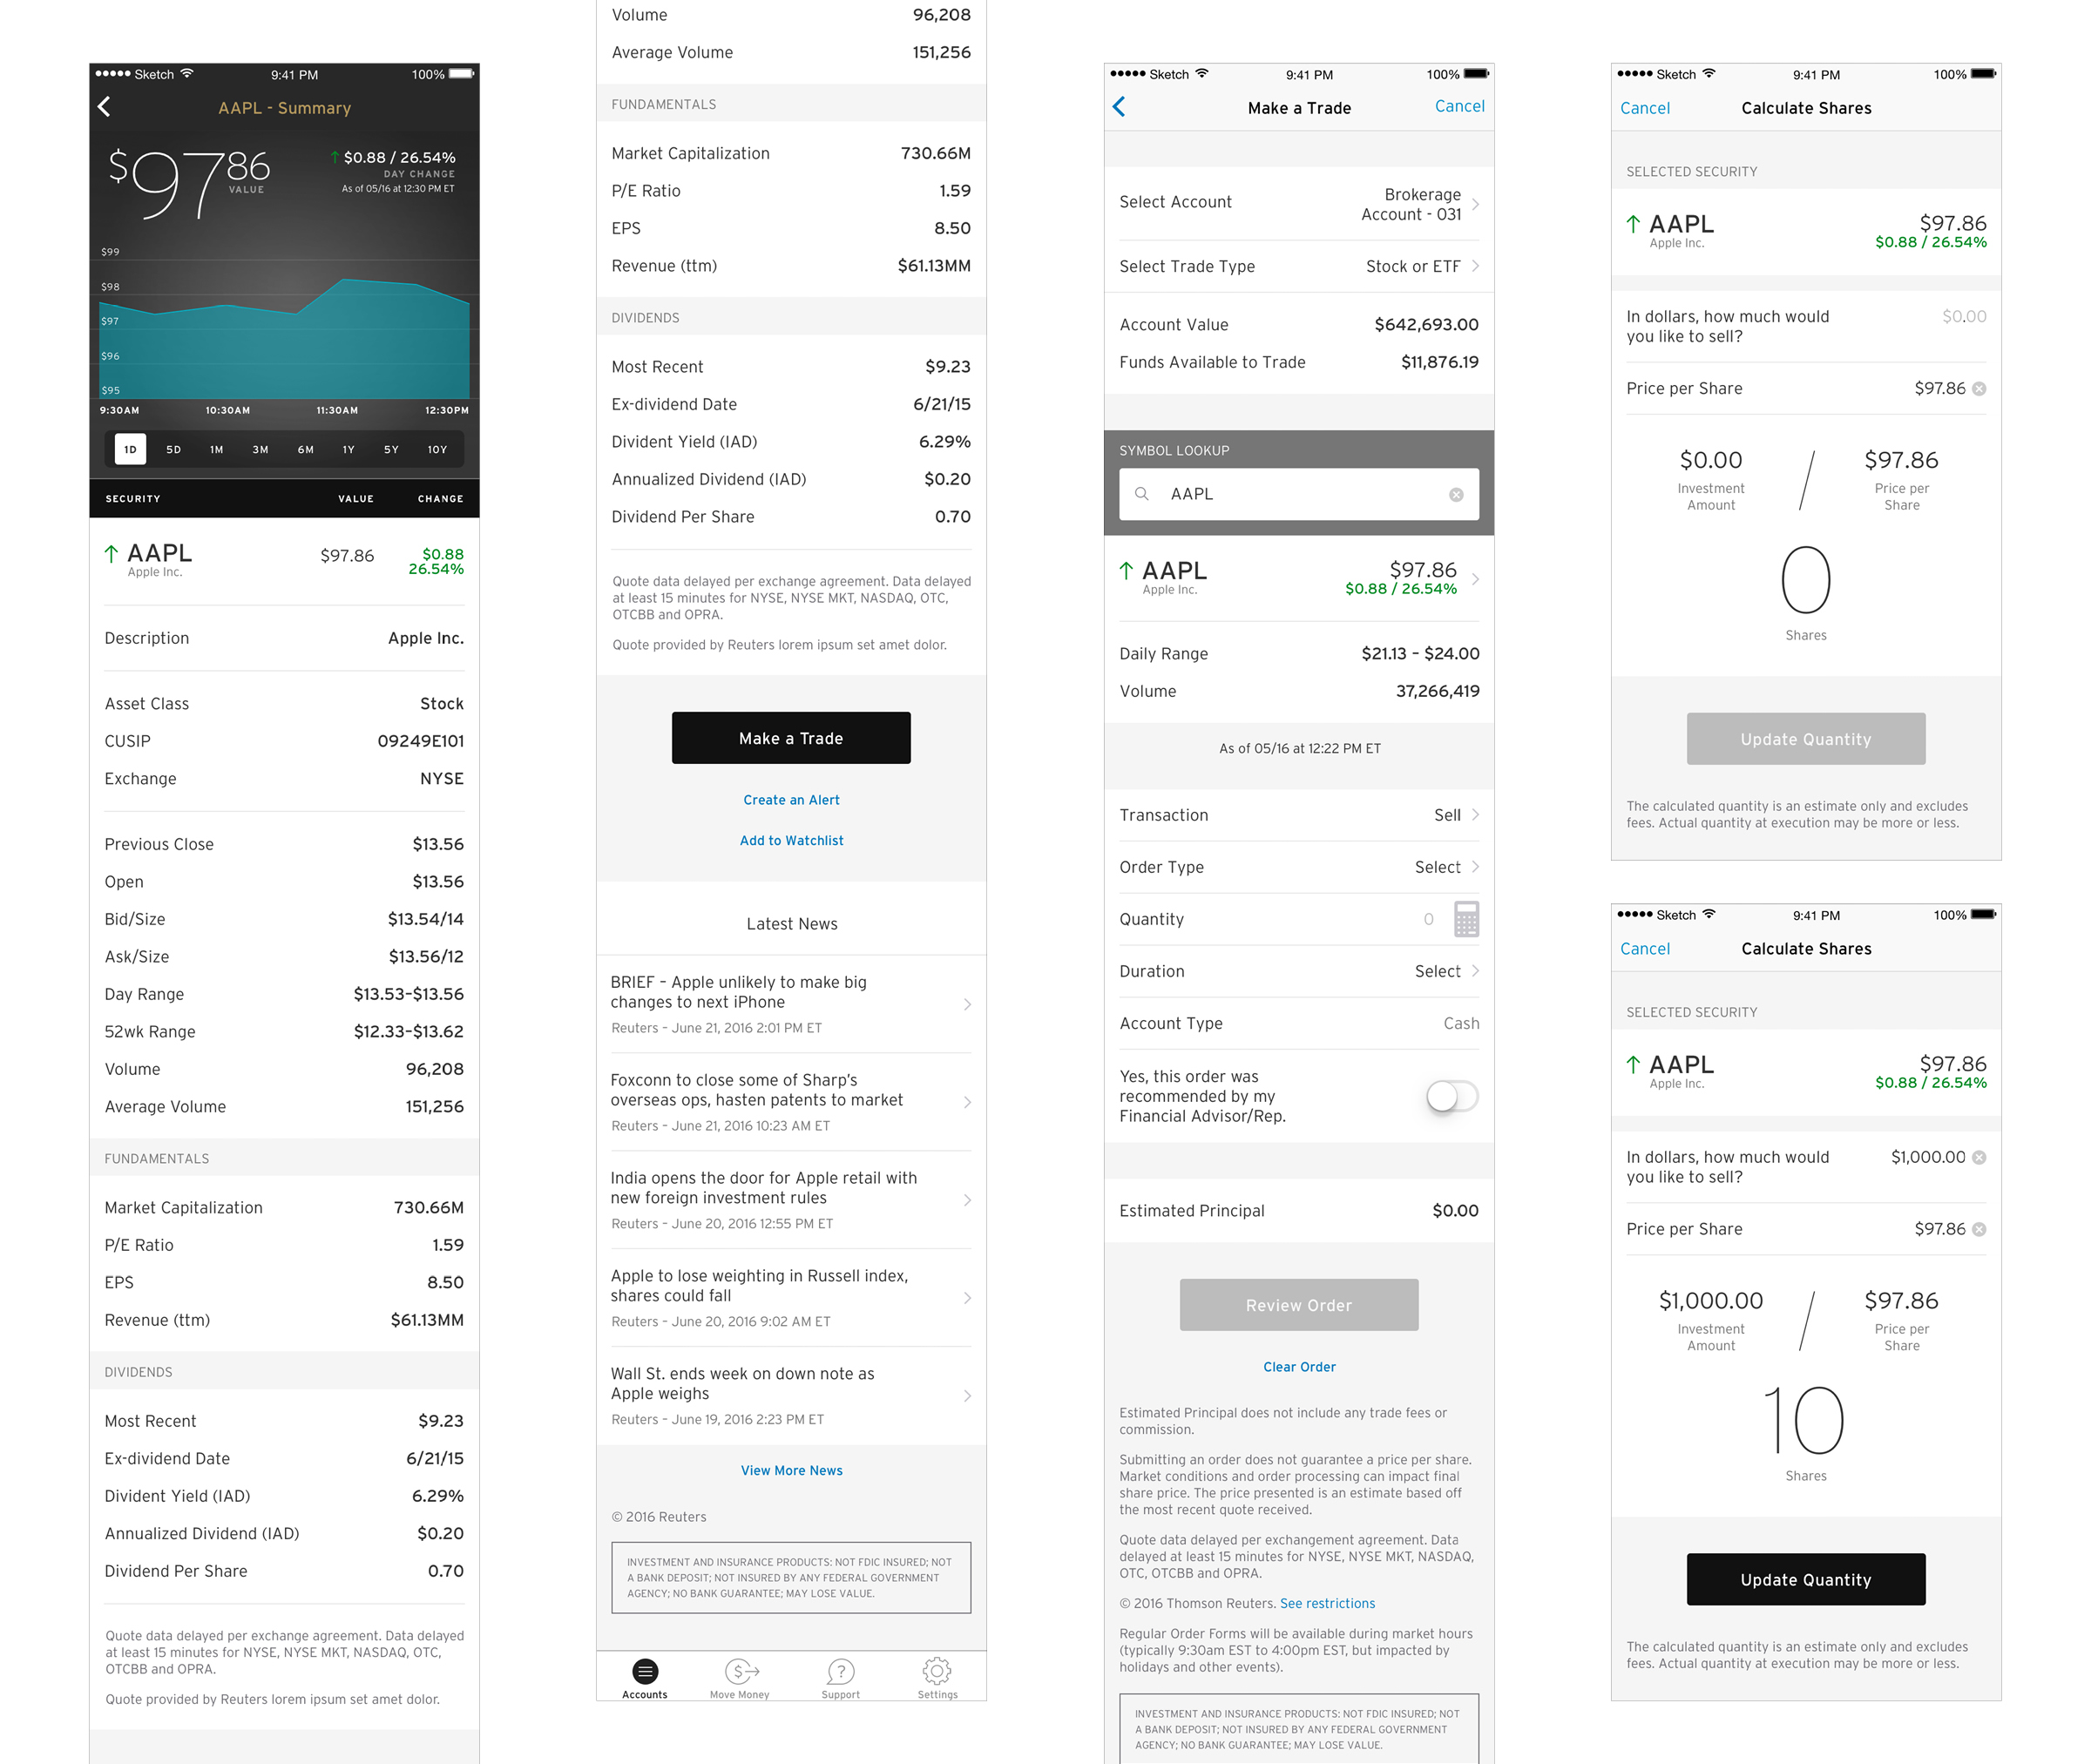2091x1764 pixels.
Task: Open Transaction Sell chevron
Action: 1475,815
